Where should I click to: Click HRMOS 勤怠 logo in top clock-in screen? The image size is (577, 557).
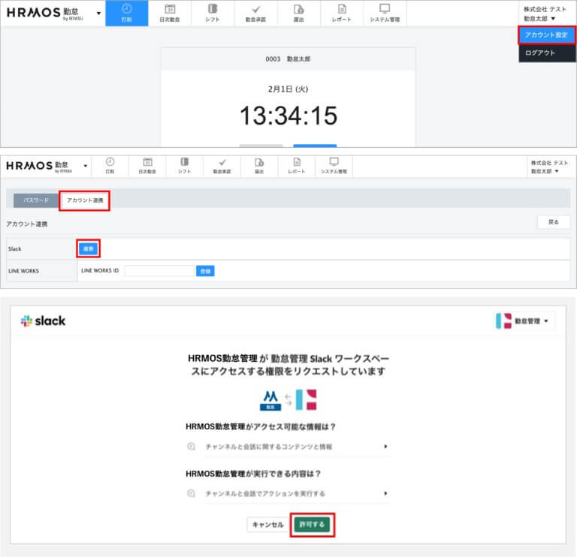[x=45, y=13]
